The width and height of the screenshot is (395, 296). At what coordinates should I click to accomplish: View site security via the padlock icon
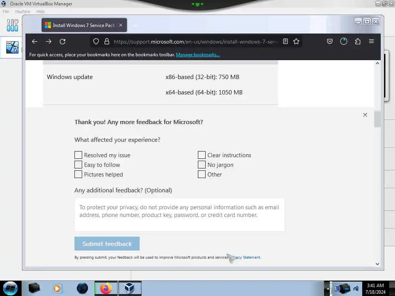coord(107,42)
